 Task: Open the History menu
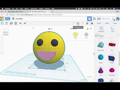(x=26, y=8)
